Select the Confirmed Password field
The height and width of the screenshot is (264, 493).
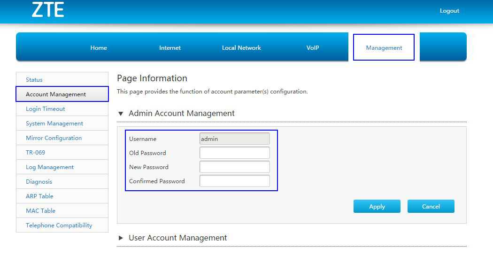pyautogui.click(x=235, y=181)
